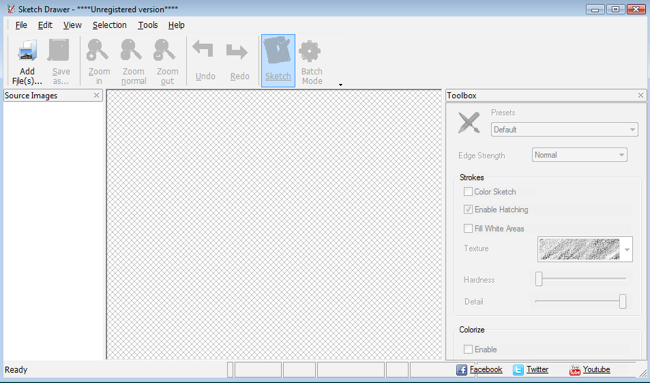
Task: Close the Toolbox panel
Action: click(641, 96)
